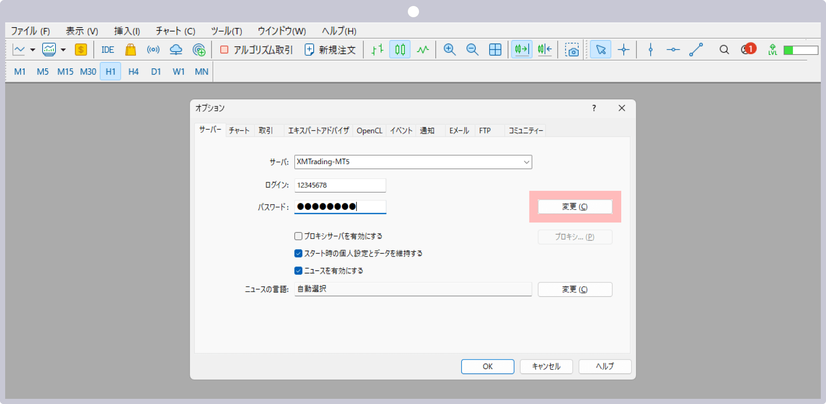The width and height of the screenshot is (826, 404).
Task: Select M5 timeframe
Action: [43, 72]
